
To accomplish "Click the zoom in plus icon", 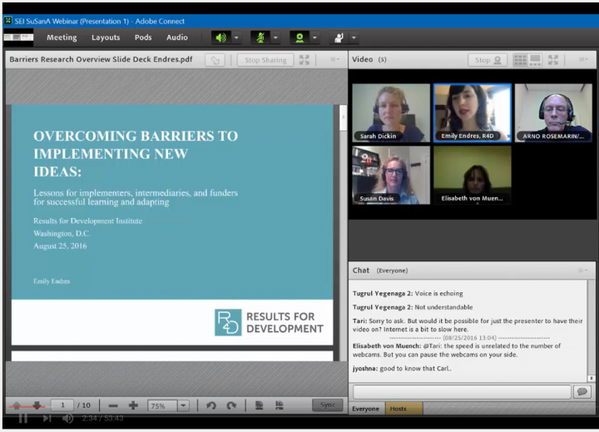I will pos(133,405).
